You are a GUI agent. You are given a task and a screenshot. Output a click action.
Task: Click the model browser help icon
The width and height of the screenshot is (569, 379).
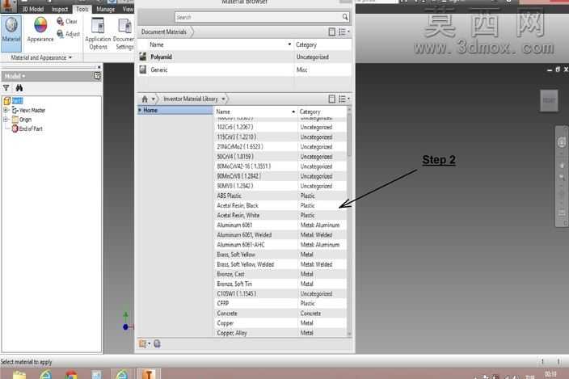tap(97, 76)
